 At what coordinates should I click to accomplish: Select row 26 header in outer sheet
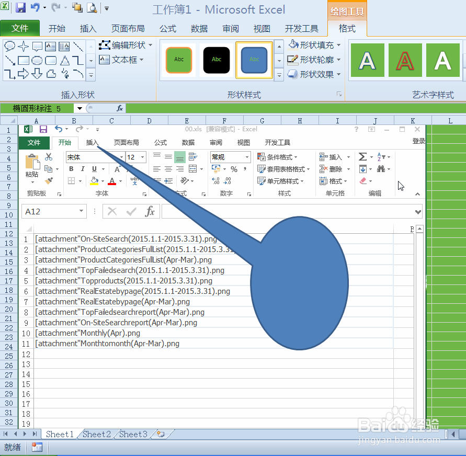[x=9, y=366]
